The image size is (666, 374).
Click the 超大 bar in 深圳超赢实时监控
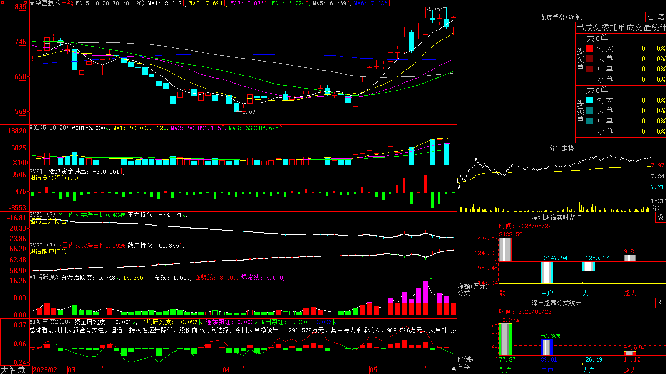[630, 258]
